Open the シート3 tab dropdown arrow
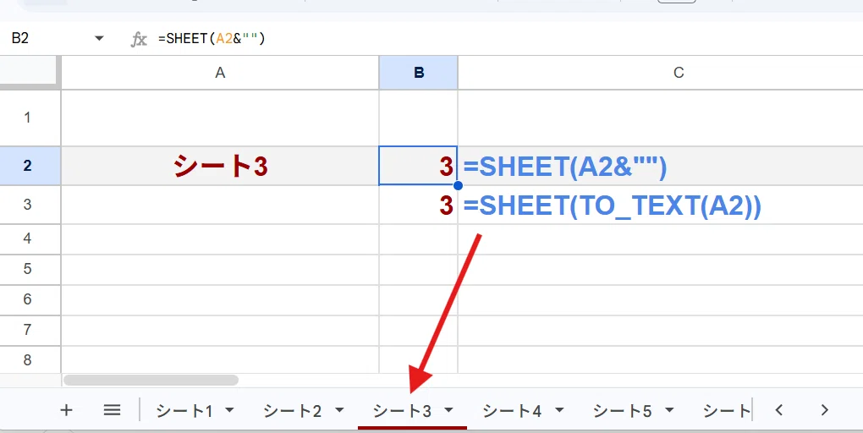Viewport: 863px width, 433px height. tap(448, 410)
